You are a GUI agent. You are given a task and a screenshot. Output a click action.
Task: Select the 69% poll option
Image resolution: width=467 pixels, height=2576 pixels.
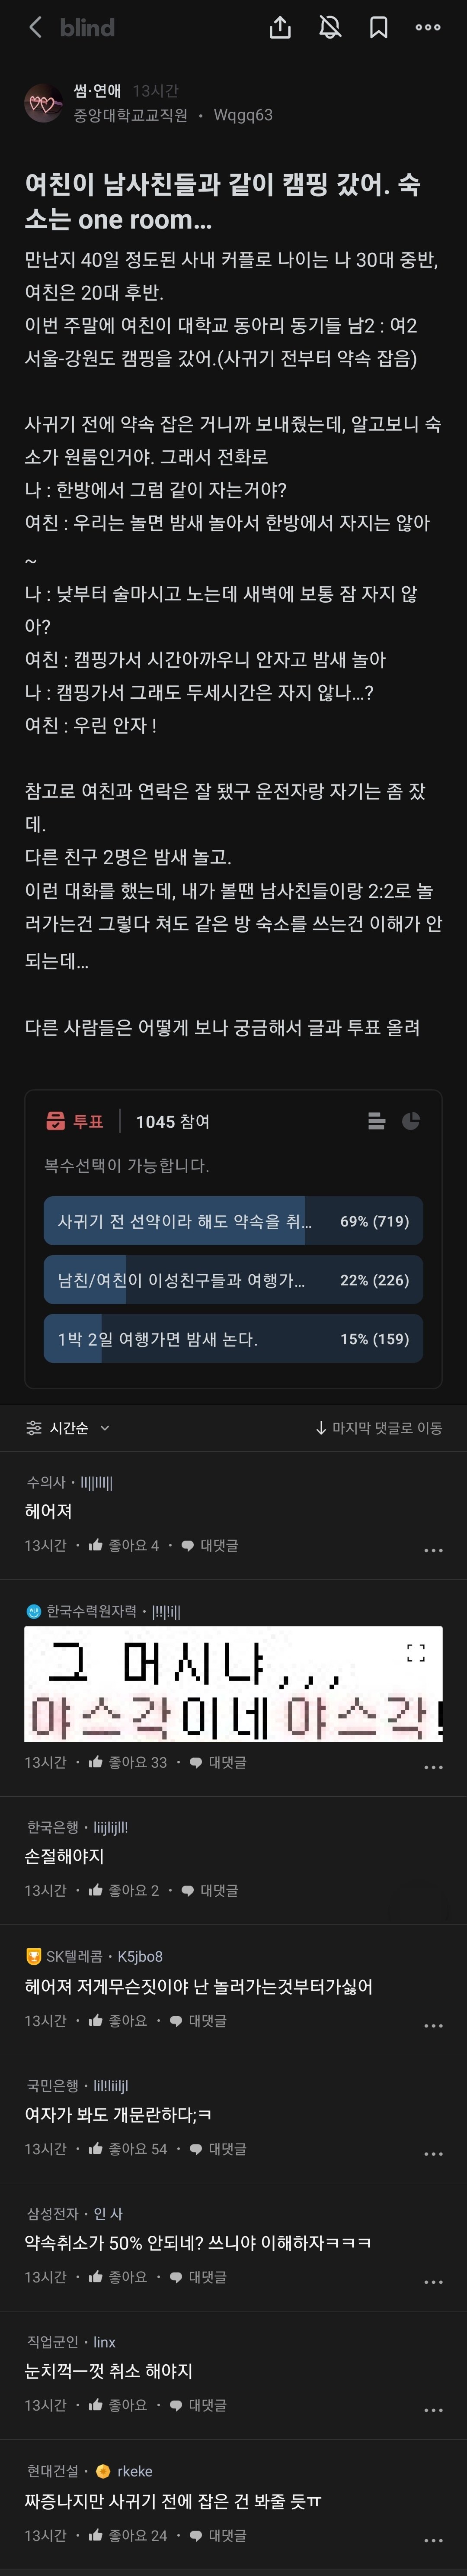coord(233,1221)
